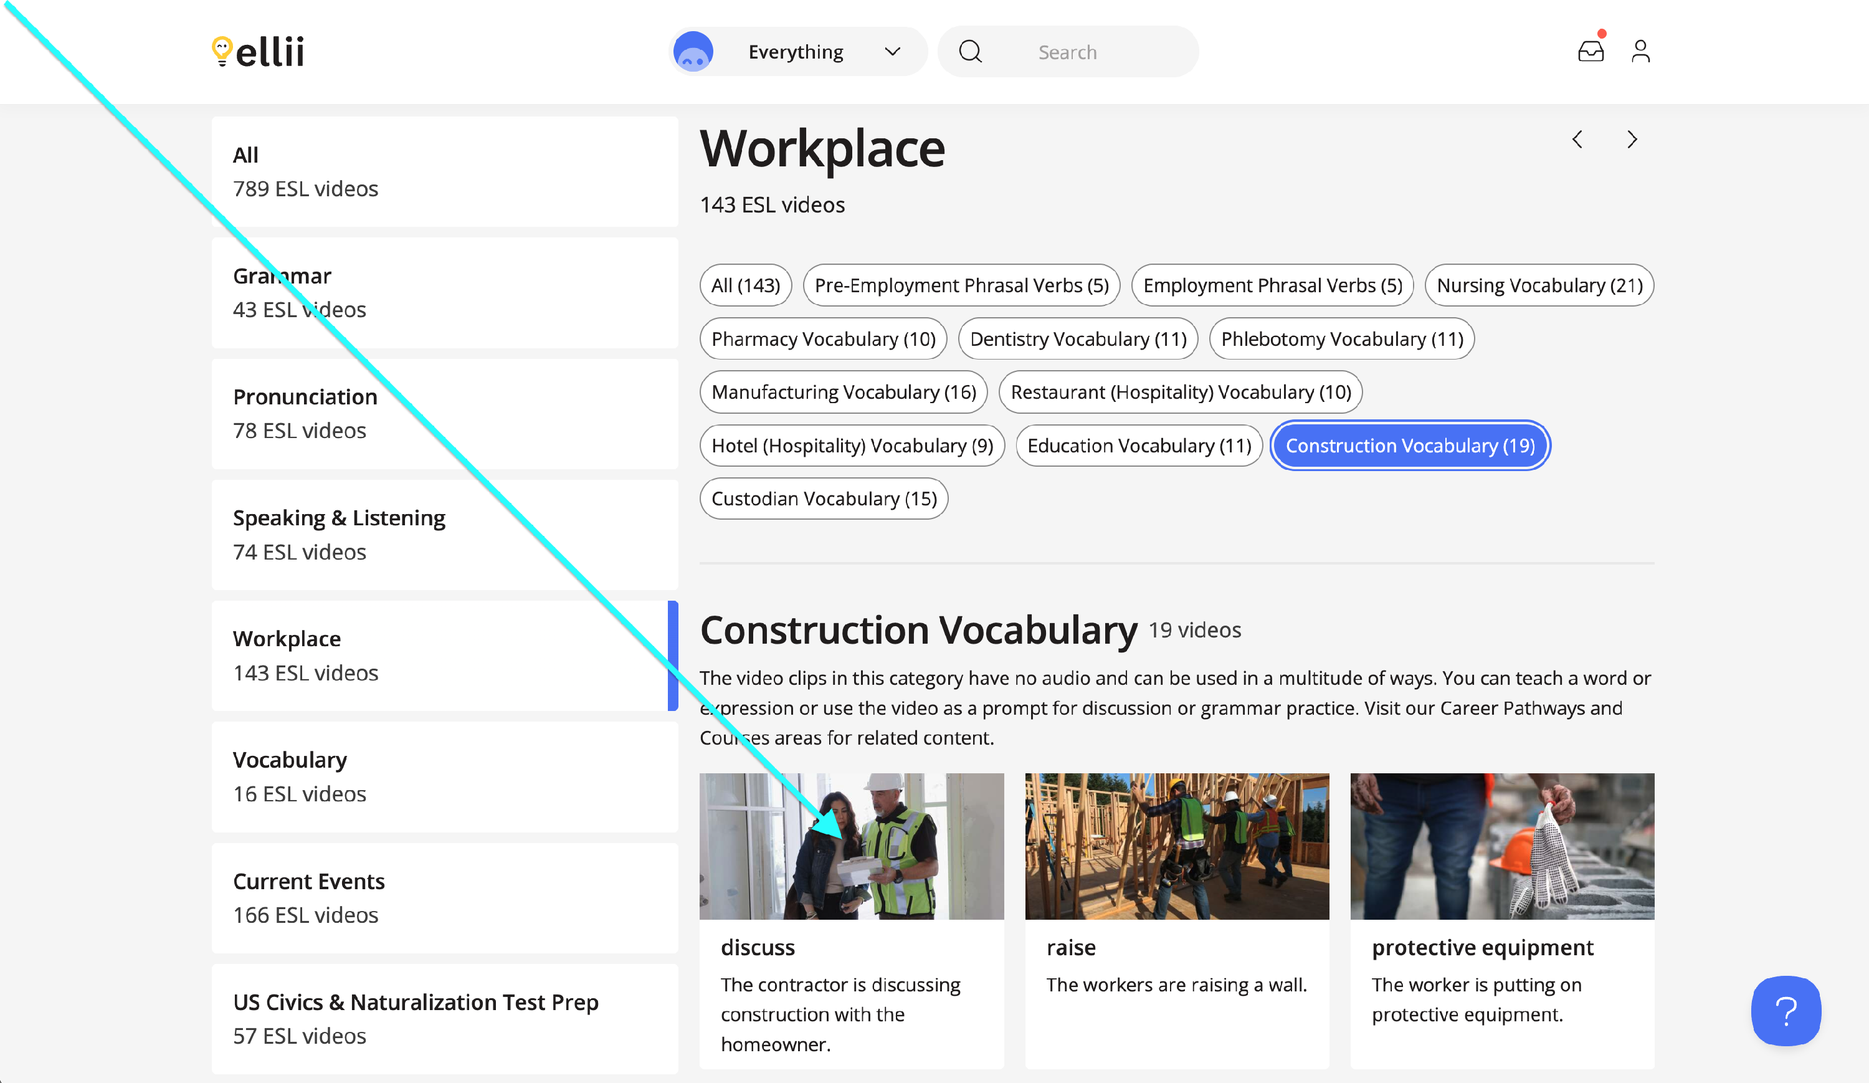Open the user profile icon
The height and width of the screenshot is (1083, 1869).
[x=1640, y=51]
